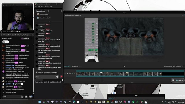
Task: Click the crop/fit frame icon in the preview controls
Action: pyautogui.click(x=174, y=66)
